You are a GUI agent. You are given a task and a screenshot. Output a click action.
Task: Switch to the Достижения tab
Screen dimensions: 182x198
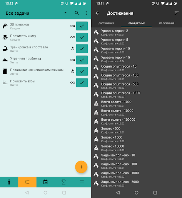click(x=106, y=23)
